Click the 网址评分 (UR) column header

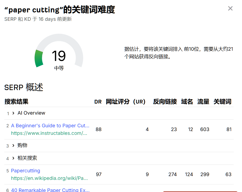point(126,102)
